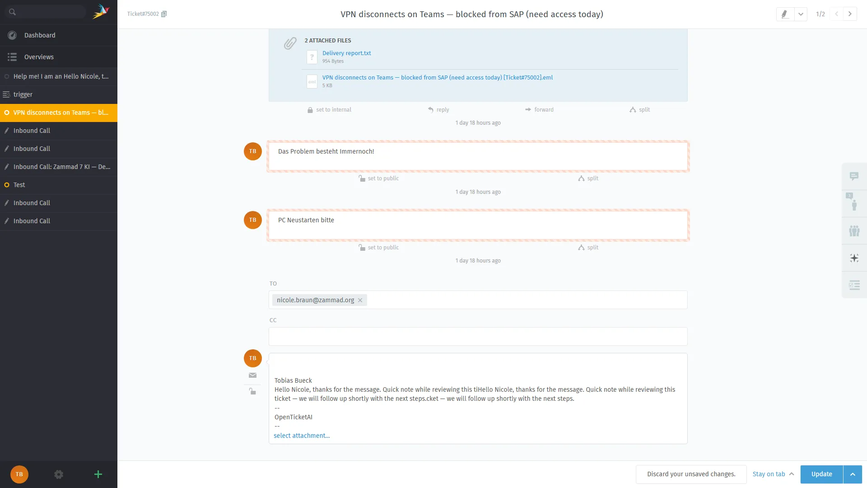
Task: Click the Update button
Action: click(x=821, y=474)
